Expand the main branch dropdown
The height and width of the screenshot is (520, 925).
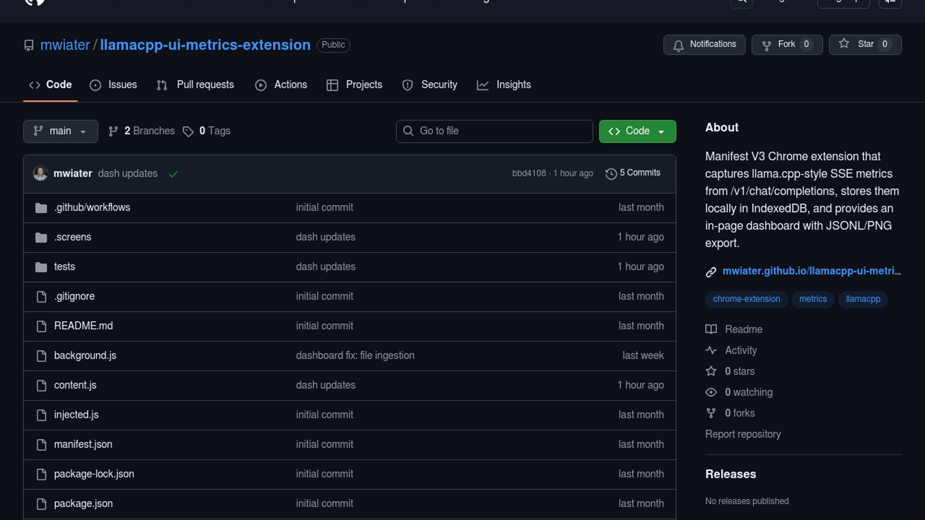[x=60, y=131]
